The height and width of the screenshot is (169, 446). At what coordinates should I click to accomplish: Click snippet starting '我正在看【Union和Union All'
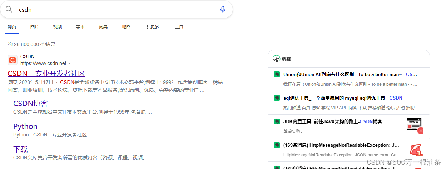351,84
